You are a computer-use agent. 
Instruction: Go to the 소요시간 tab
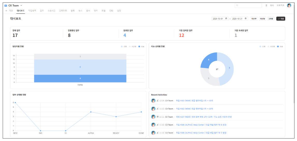51,11
